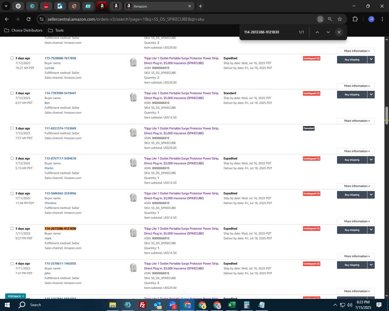The image size is (389, 311).
Task: Open the browser extensions puzzle icon
Action: pos(355,19)
